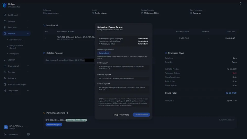The image size is (247, 139).
Task: Click the Asisten AI sparkle icon
Action: (x=5, y=78)
